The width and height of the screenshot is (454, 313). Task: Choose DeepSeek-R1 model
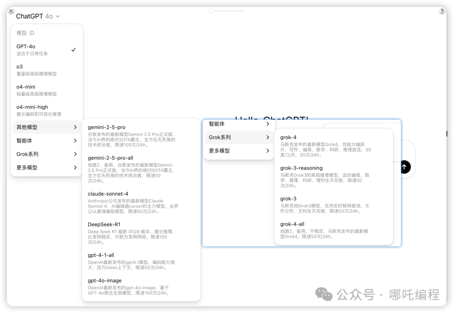(141, 233)
